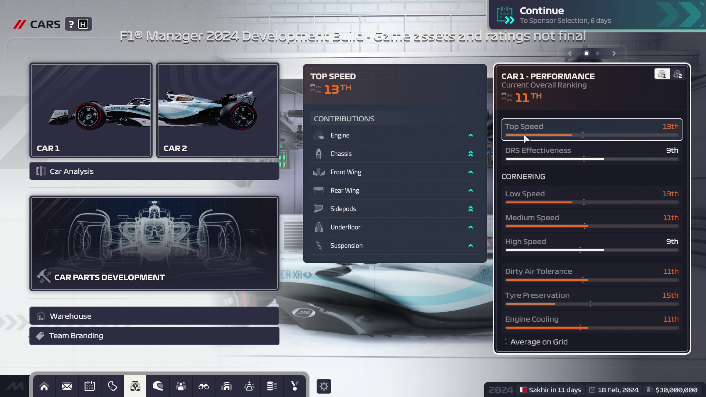Image resolution: width=706 pixels, height=397 pixels.
Task: Open the settings gear icon
Action: pos(324,386)
